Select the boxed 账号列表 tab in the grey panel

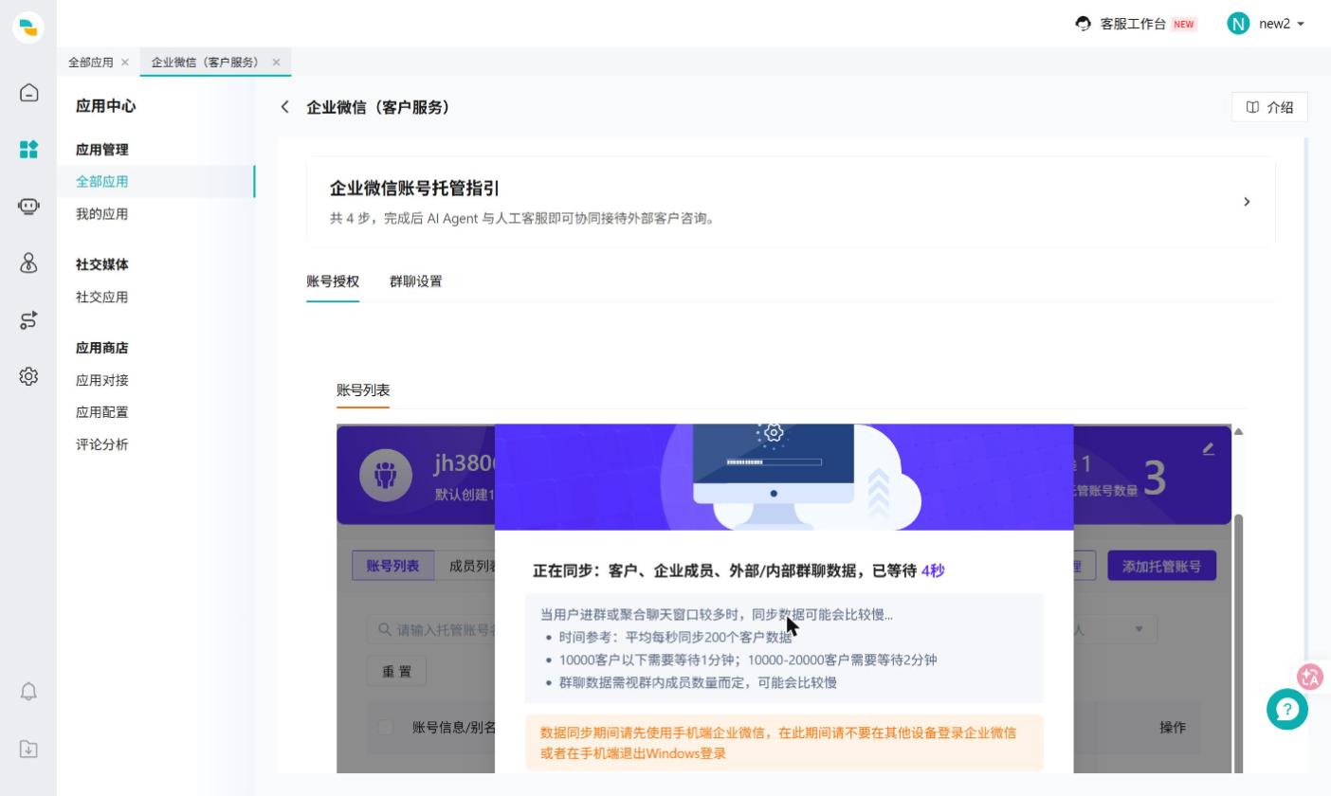pos(392,566)
